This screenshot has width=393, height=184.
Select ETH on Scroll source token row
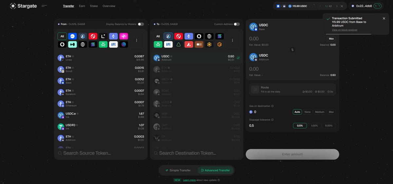coord(101,69)
